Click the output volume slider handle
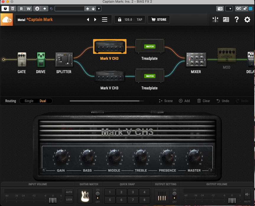 point(232,201)
